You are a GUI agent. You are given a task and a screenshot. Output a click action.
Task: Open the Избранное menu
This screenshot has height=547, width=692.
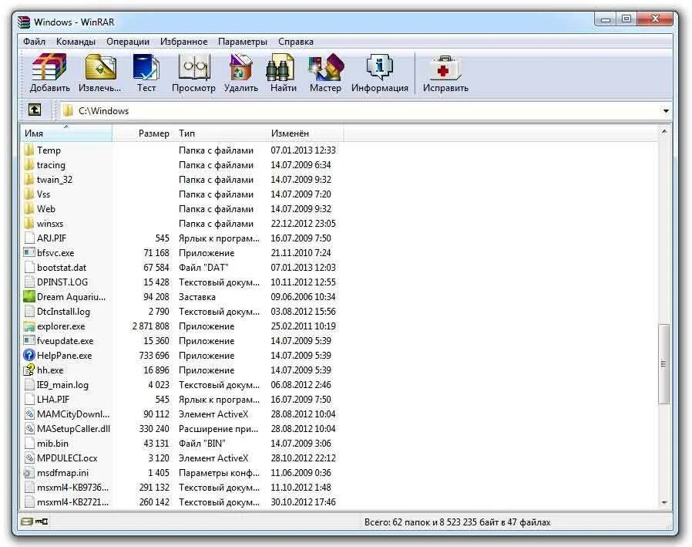(183, 42)
